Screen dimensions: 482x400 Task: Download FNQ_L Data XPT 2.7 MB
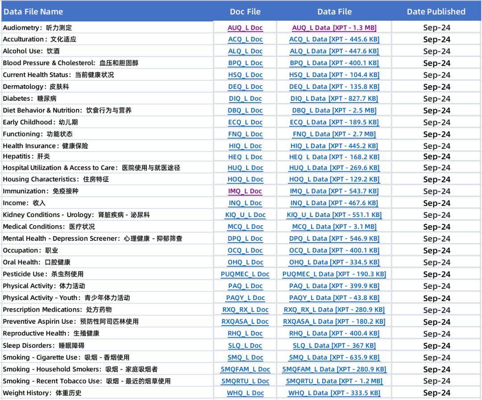334,134
